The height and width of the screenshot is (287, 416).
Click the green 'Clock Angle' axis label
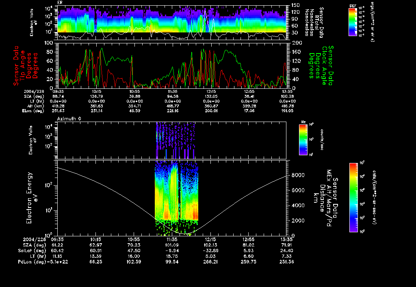[x=324, y=66]
